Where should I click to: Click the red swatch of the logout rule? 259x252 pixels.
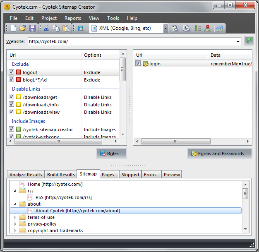[x=19, y=72]
